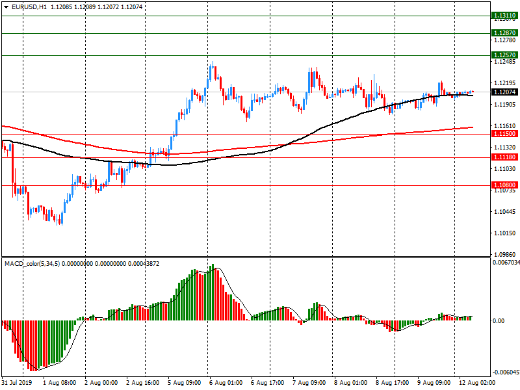Click the 2 Aug 16:00 time label
The height and width of the screenshot is (390, 520).
click(x=142, y=383)
